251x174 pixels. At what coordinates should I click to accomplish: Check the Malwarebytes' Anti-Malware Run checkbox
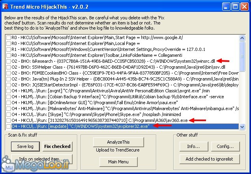click(x=8, y=109)
